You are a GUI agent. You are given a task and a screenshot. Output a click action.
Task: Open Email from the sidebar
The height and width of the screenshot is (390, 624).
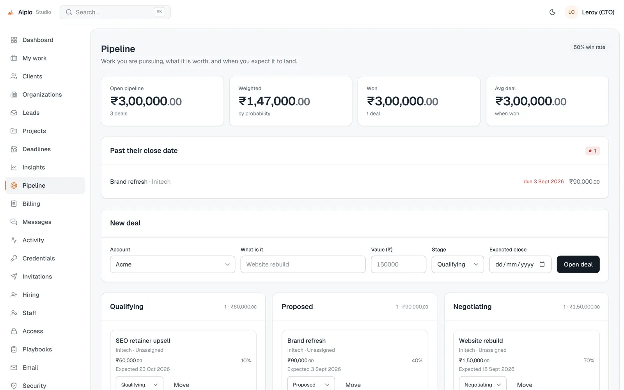(45, 367)
